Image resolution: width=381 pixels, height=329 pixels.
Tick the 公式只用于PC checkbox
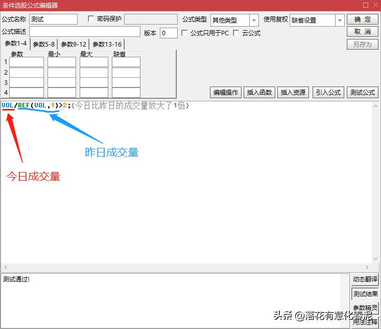click(184, 33)
